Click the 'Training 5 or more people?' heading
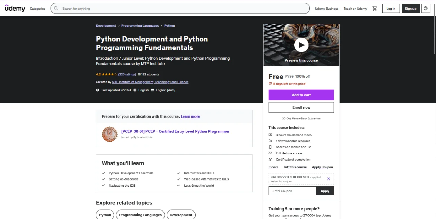Viewport: 436px width, 219px height. (x=294, y=209)
